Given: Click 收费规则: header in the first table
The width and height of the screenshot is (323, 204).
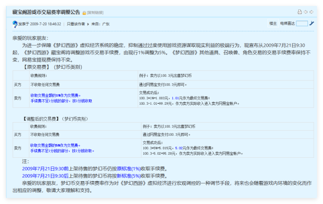Looking at the screenshot, I should pos(39,75).
